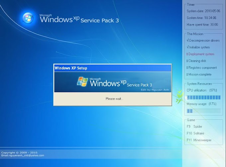226x167 pixels.
Task: Select the 'Cleaning disk' mission step
Action: (x=196, y=61)
